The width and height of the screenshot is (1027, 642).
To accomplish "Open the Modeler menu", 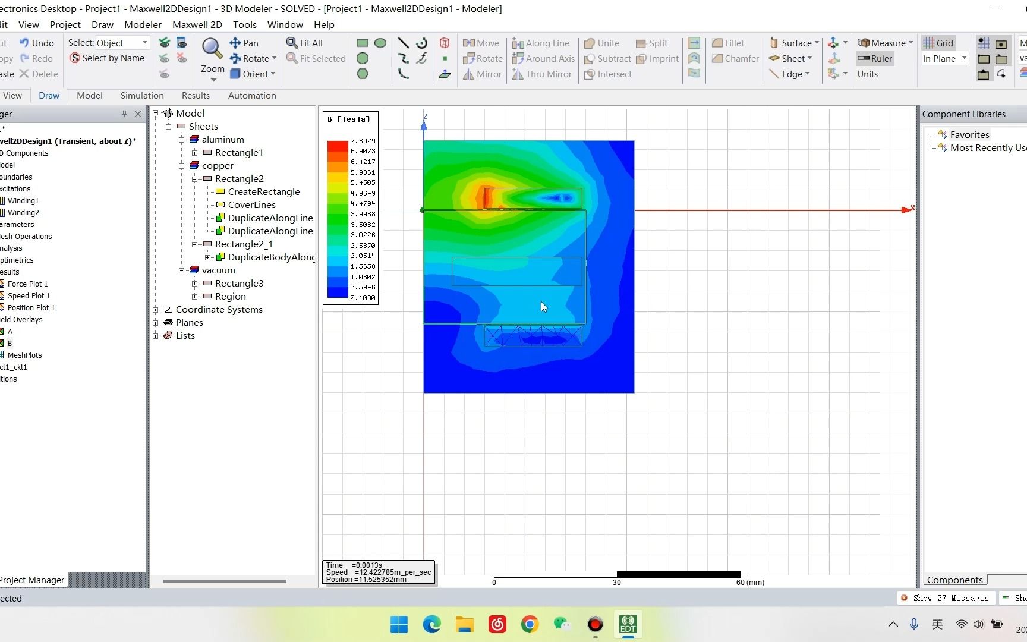I will [143, 24].
